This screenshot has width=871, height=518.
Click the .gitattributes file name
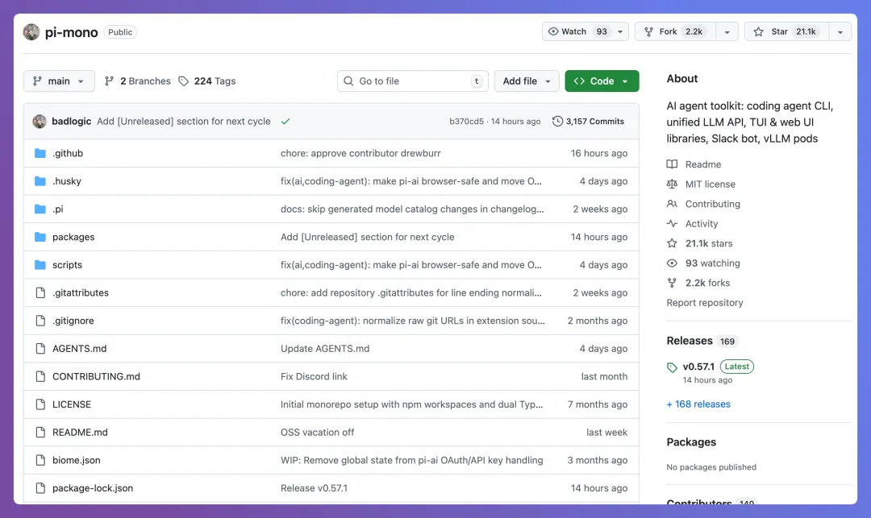[x=81, y=292]
